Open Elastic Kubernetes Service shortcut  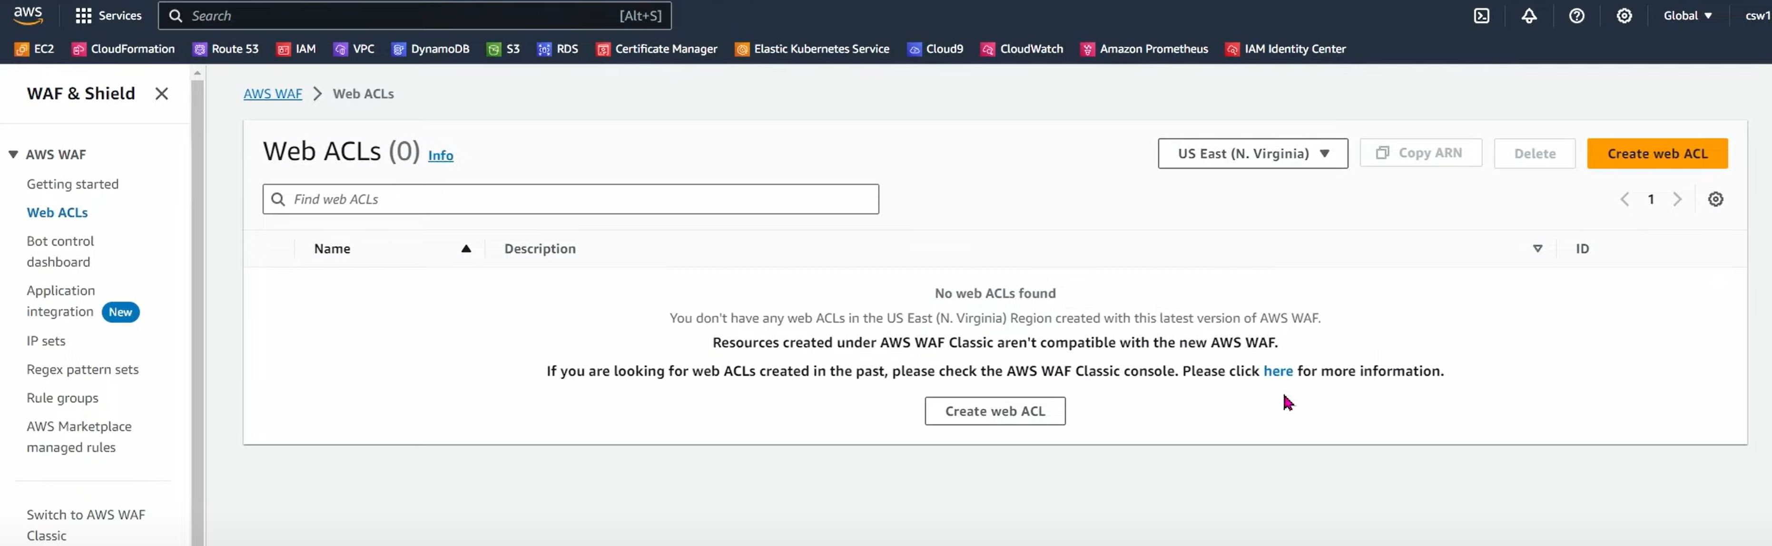(812, 49)
